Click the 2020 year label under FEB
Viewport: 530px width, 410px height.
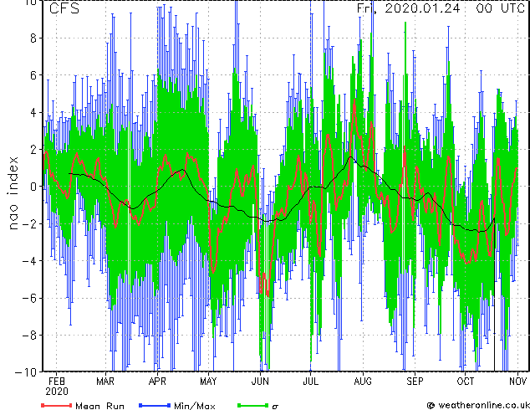coord(57,392)
